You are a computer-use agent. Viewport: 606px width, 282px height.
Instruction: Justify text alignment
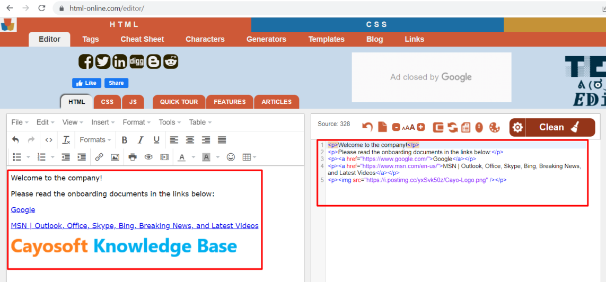222,140
